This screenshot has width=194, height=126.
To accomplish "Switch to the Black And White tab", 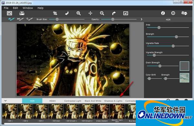I will [x=93, y=101].
